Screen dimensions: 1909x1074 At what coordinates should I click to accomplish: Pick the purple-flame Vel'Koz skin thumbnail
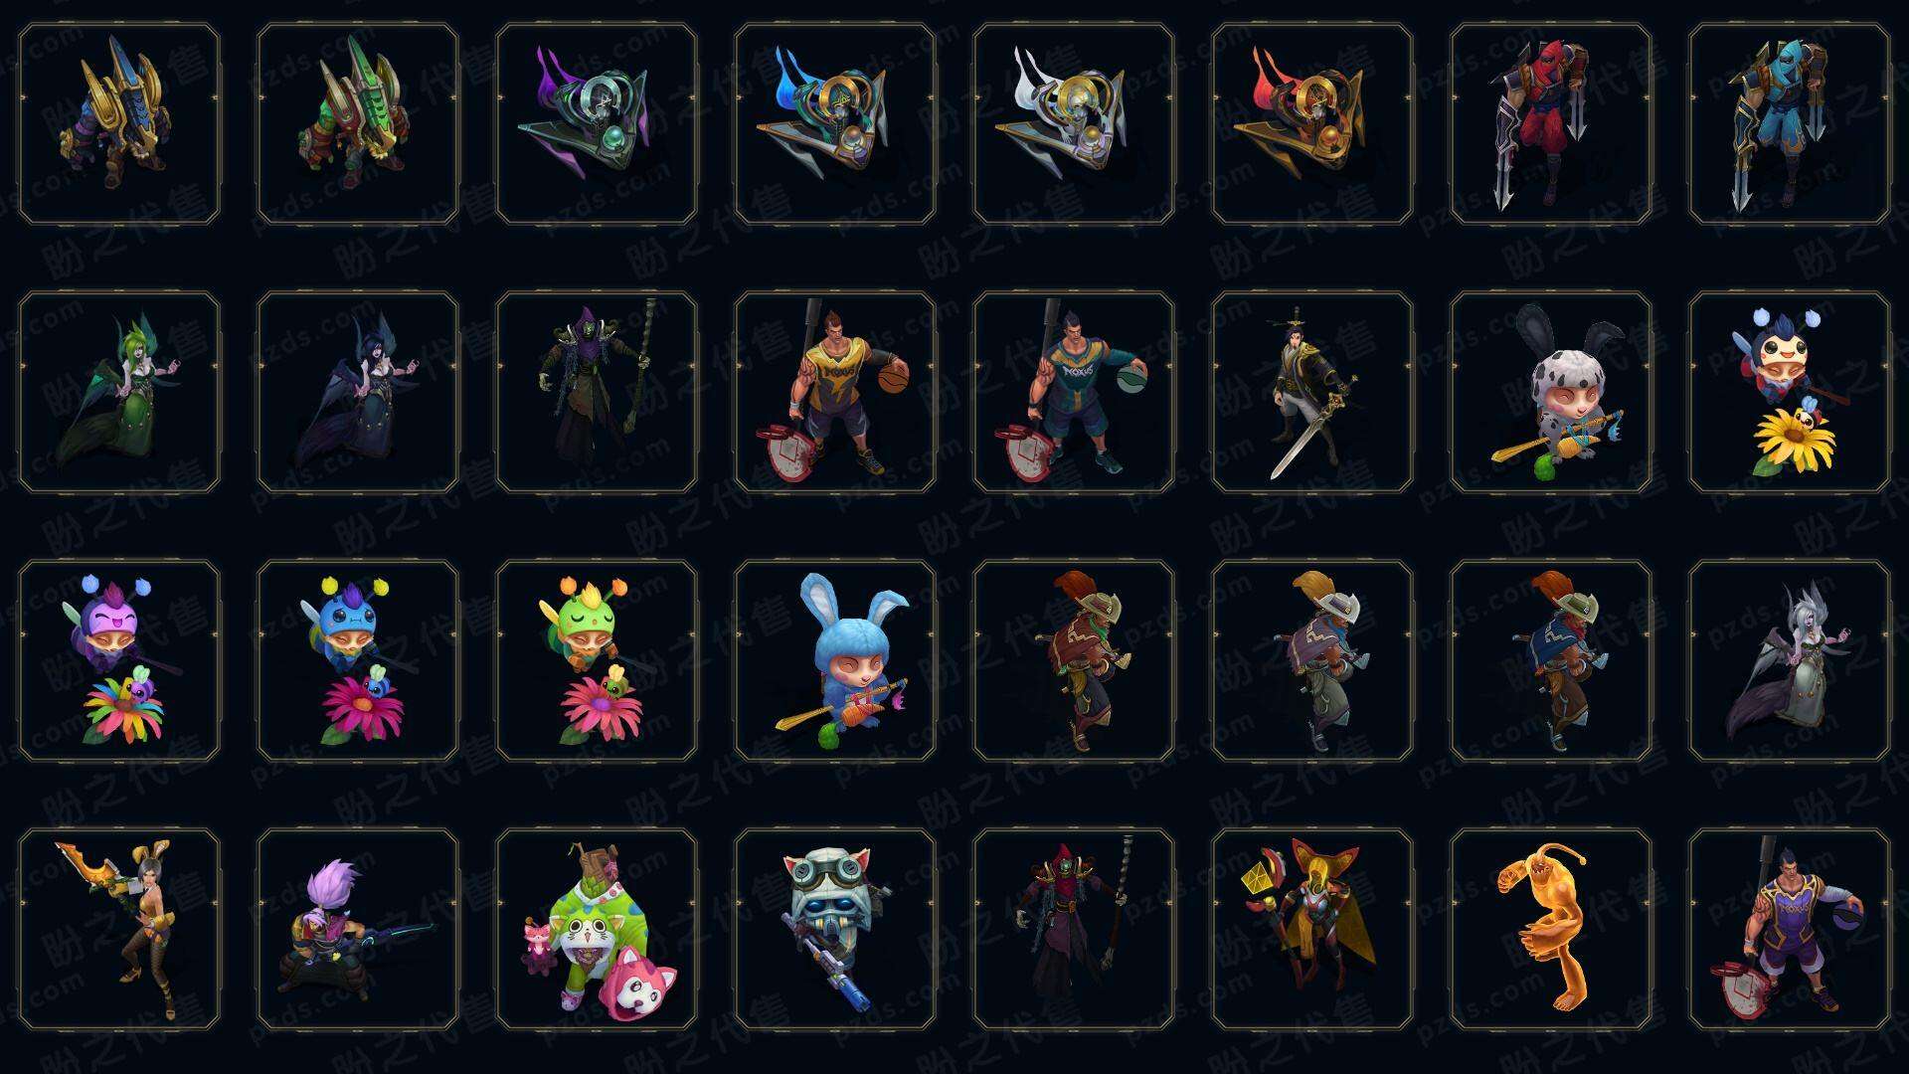[x=597, y=123]
